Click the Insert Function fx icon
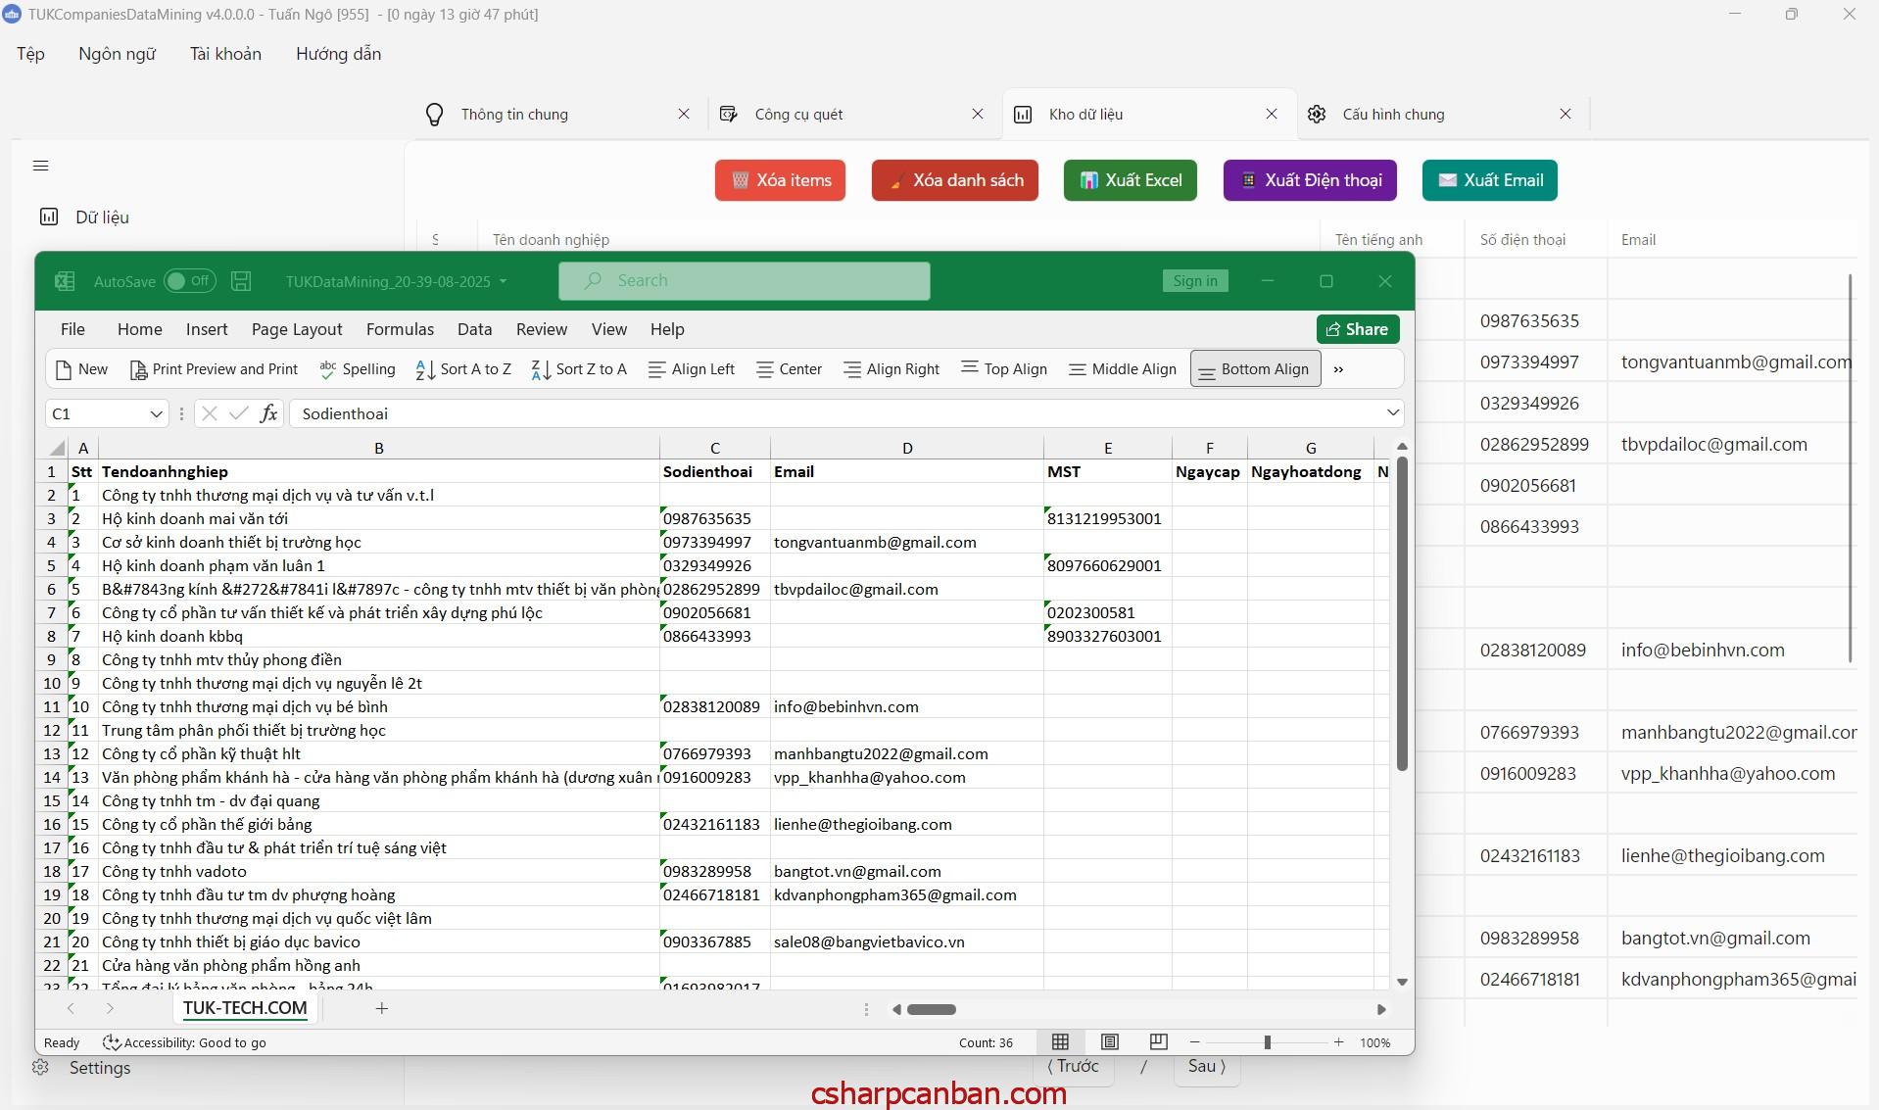The width and height of the screenshot is (1879, 1110). (x=268, y=414)
